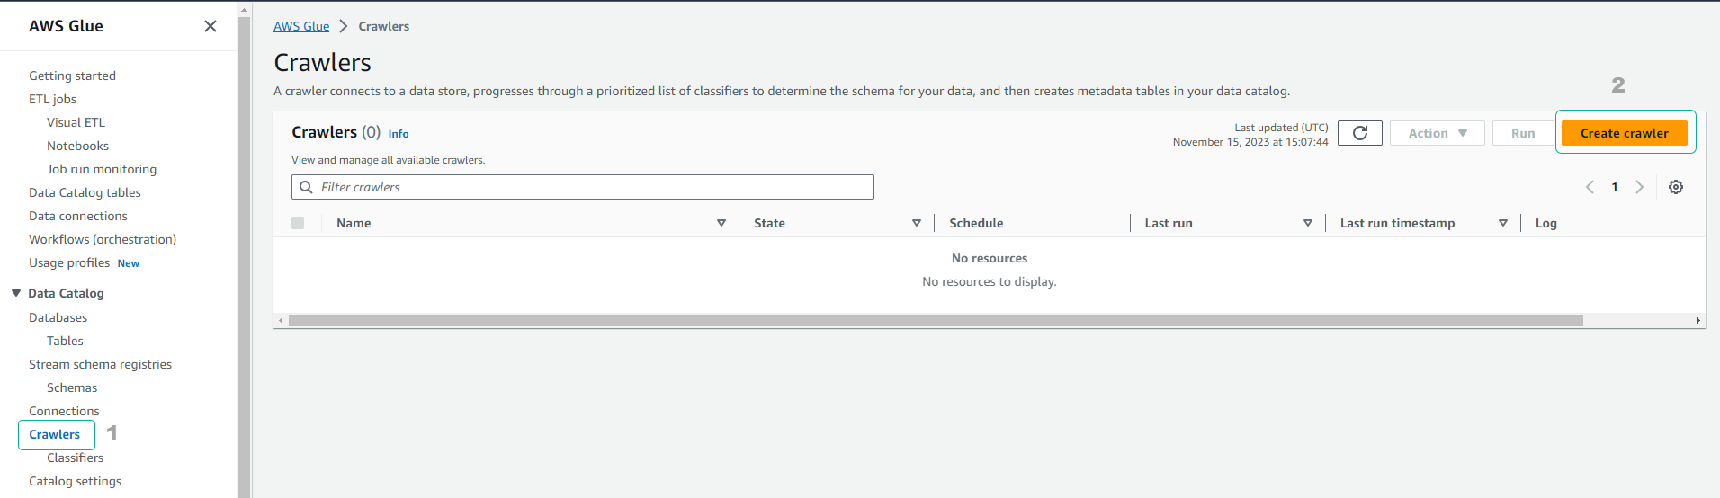This screenshot has height=498, width=1720.
Task: Open Notebooks in sidebar
Action: pos(77,146)
